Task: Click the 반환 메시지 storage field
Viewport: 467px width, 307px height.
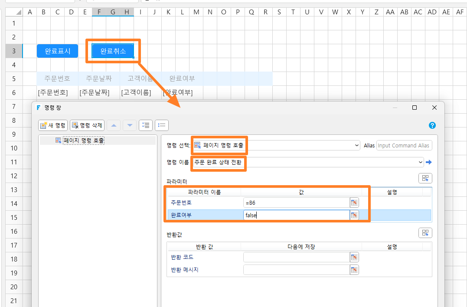Action: click(x=296, y=270)
